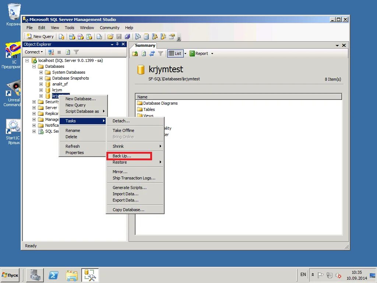Image resolution: width=377 pixels, height=283 pixels.
Task: Click the Open File folder icon
Action: (110, 36)
